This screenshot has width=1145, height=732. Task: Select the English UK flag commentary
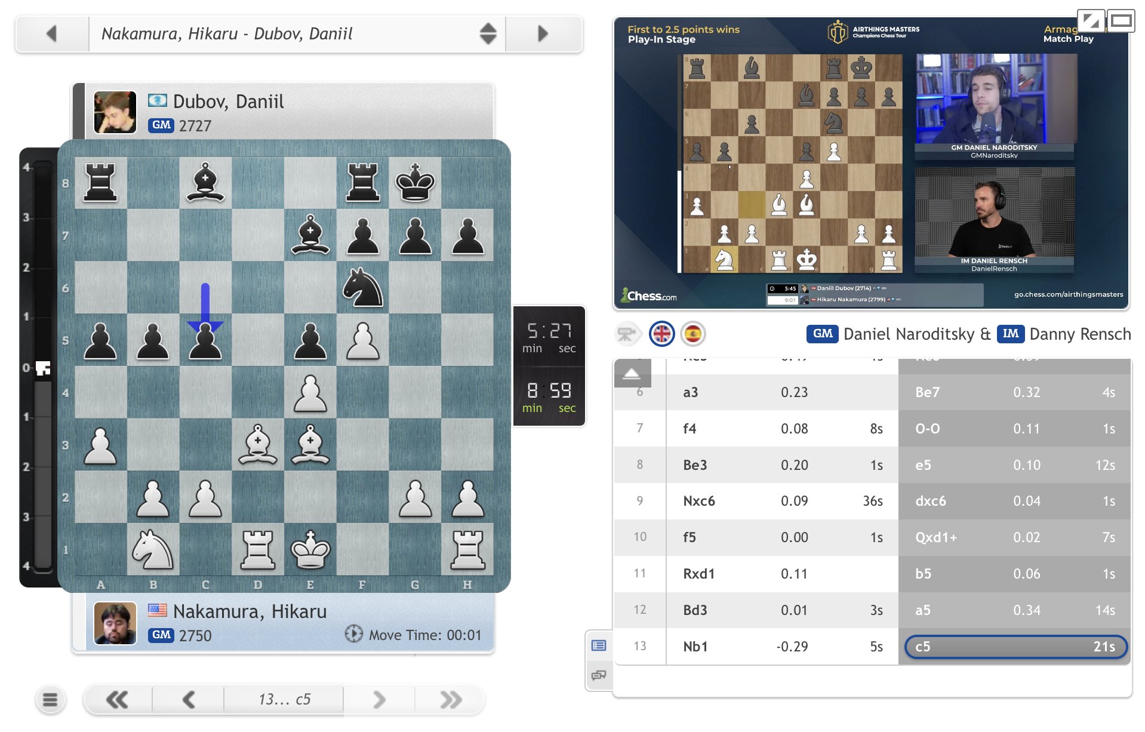pos(662,333)
